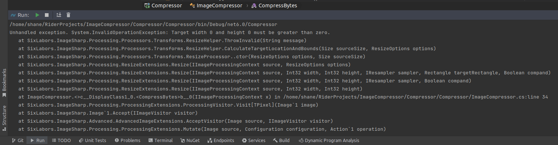Screen dimensions: 558x145
Task: Open the TODO tool window
Action: pos(61,140)
